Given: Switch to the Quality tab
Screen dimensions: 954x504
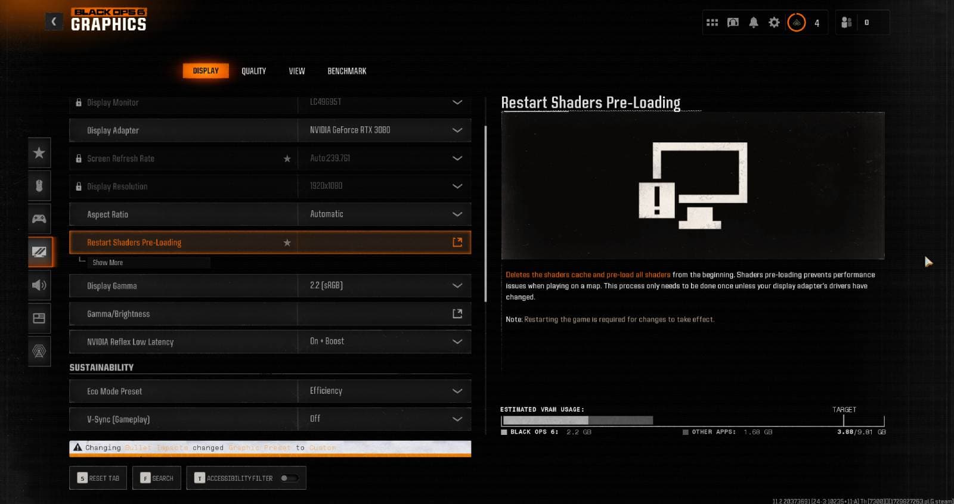Looking at the screenshot, I should coord(253,71).
